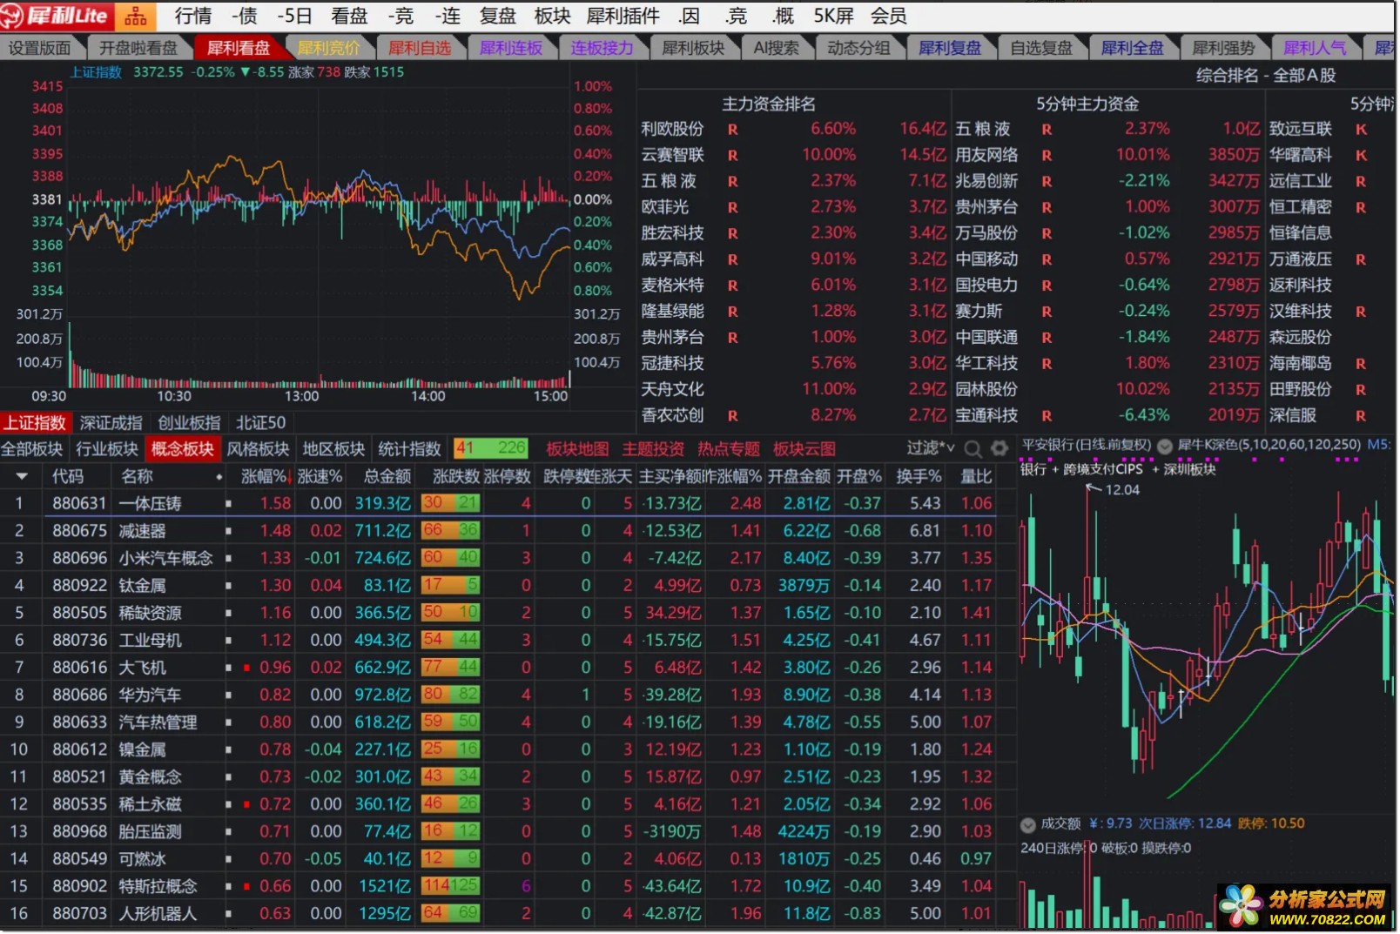Click the R marker beside 用友网络
1400x934 pixels.
pyautogui.click(x=1047, y=156)
